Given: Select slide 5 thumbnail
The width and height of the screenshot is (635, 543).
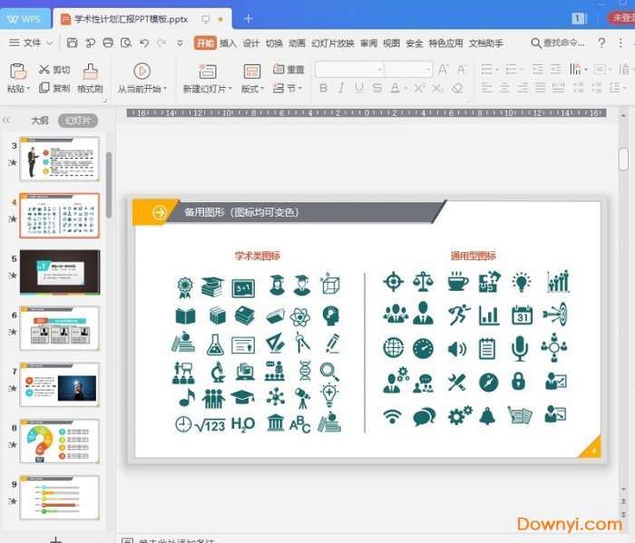Looking at the screenshot, I should [60, 272].
